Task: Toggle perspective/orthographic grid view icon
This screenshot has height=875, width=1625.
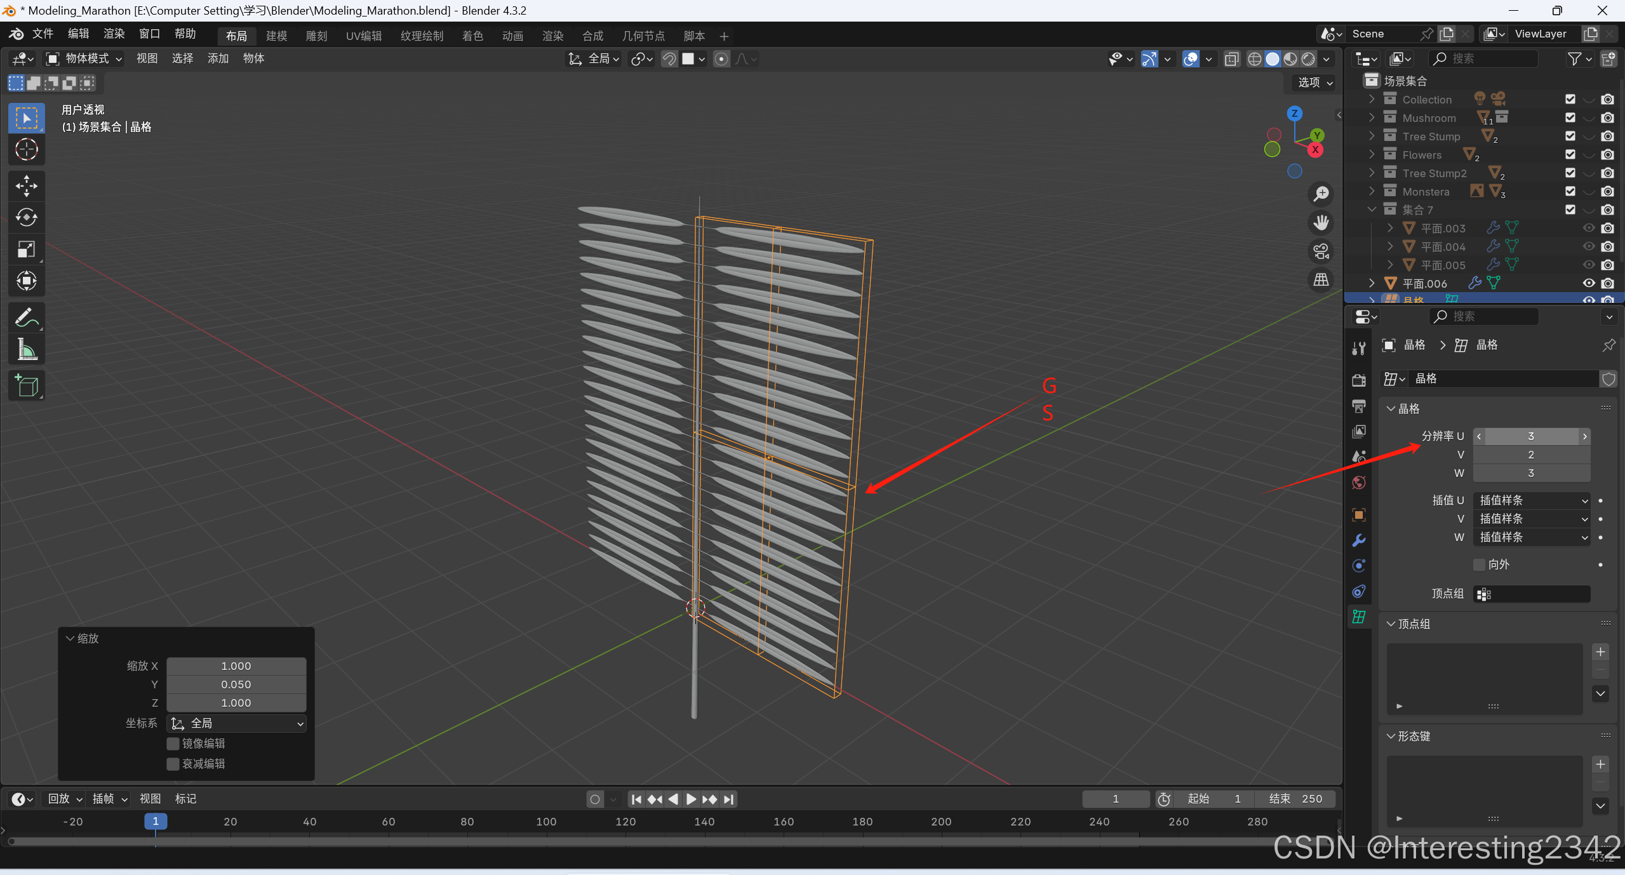Action: (x=1321, y=279)
